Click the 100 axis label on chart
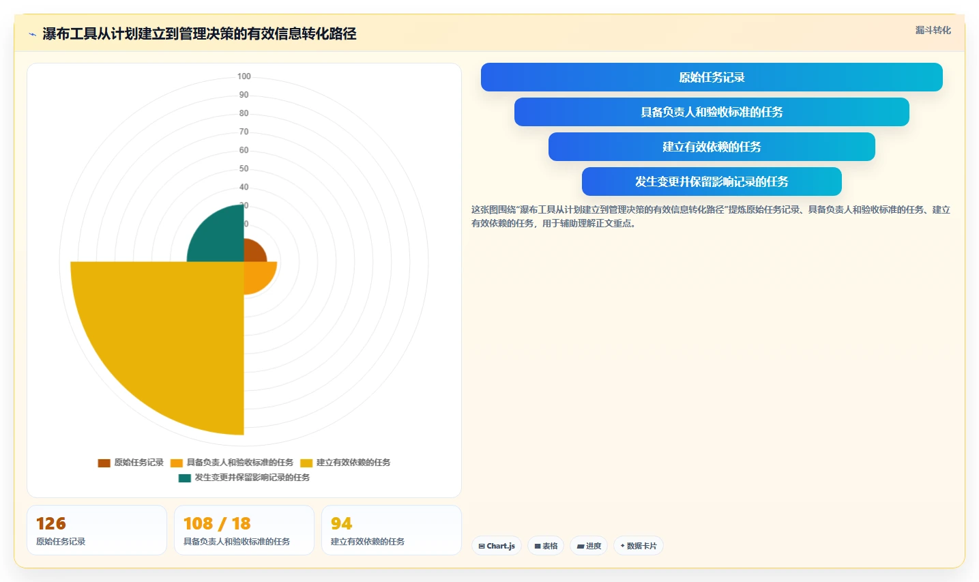The width and height of the screenshot is (979, 582). click(244, 76)
